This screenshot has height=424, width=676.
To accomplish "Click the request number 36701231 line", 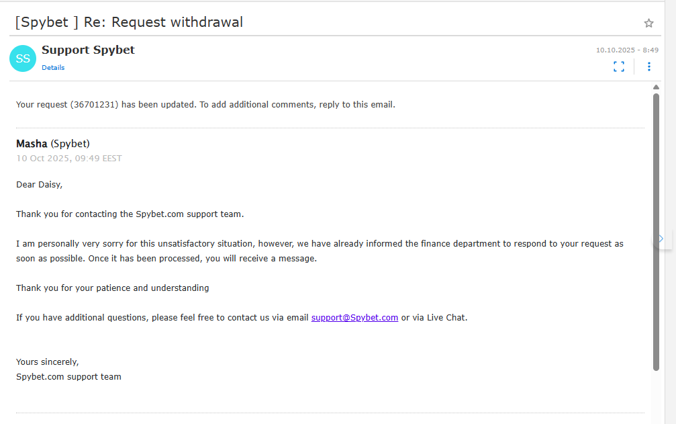I will point(205,104).
